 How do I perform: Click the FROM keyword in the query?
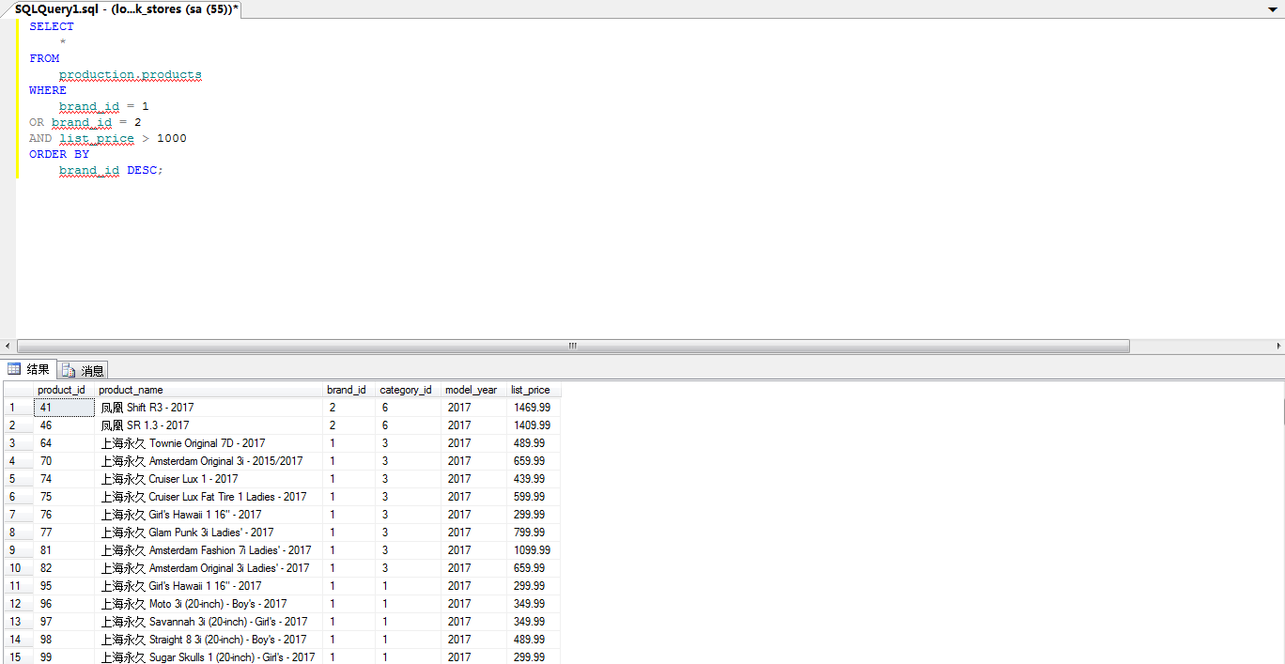tap(44, 58)
